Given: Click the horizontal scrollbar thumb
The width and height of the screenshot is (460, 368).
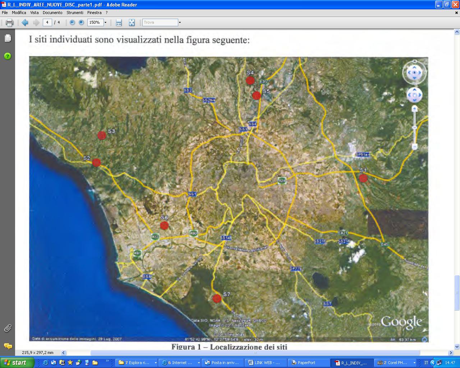Looking at the screenshot, I should point(255,353).
